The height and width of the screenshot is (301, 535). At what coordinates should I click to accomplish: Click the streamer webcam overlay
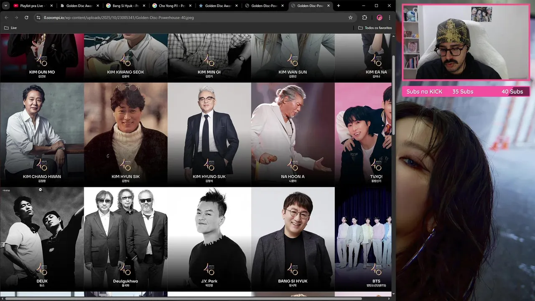[466, 42]
